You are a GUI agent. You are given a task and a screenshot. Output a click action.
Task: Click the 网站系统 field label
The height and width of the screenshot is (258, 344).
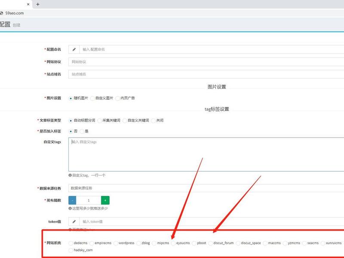pyautogui.click(x=54, y=243)
